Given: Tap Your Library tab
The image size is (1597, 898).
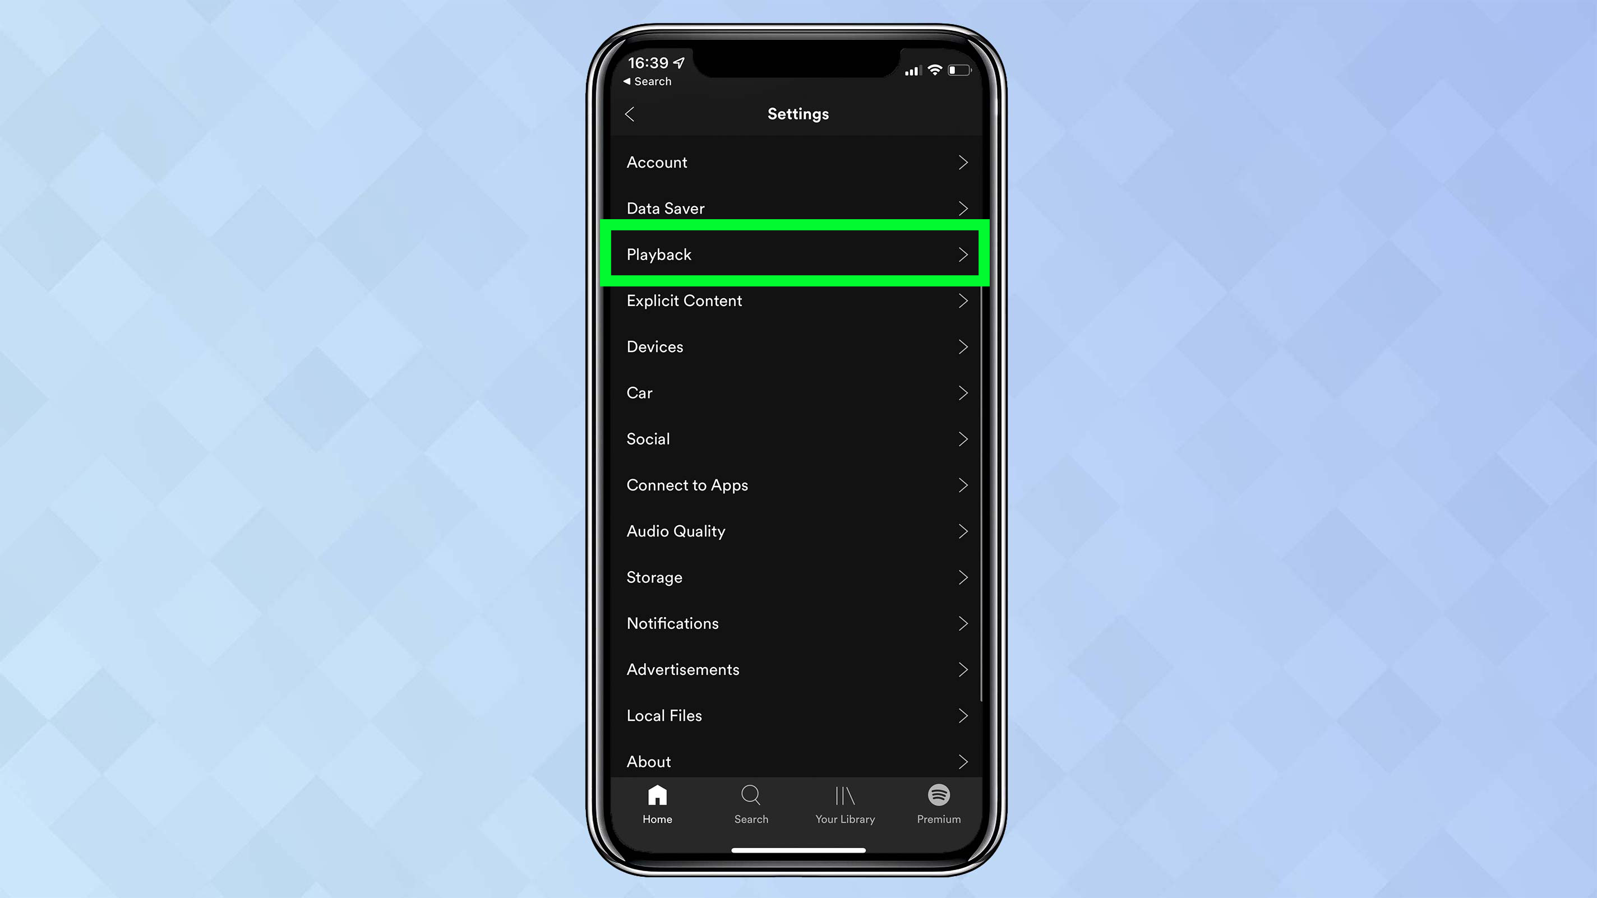Looking at the screenshot, I should tap(846, 804).
